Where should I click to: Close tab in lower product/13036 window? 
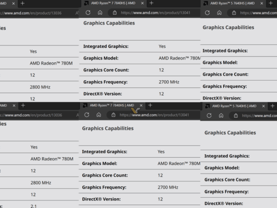(x=14, y=106)
